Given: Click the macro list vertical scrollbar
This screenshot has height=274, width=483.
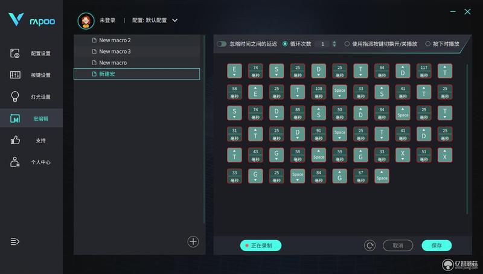Looking at the screenshot, I should pos(204,129).
